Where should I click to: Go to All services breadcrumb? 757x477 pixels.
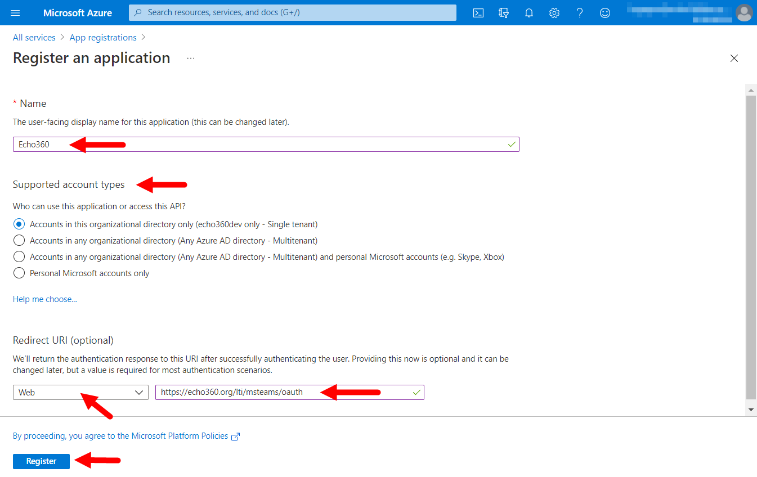click(34, 37)
